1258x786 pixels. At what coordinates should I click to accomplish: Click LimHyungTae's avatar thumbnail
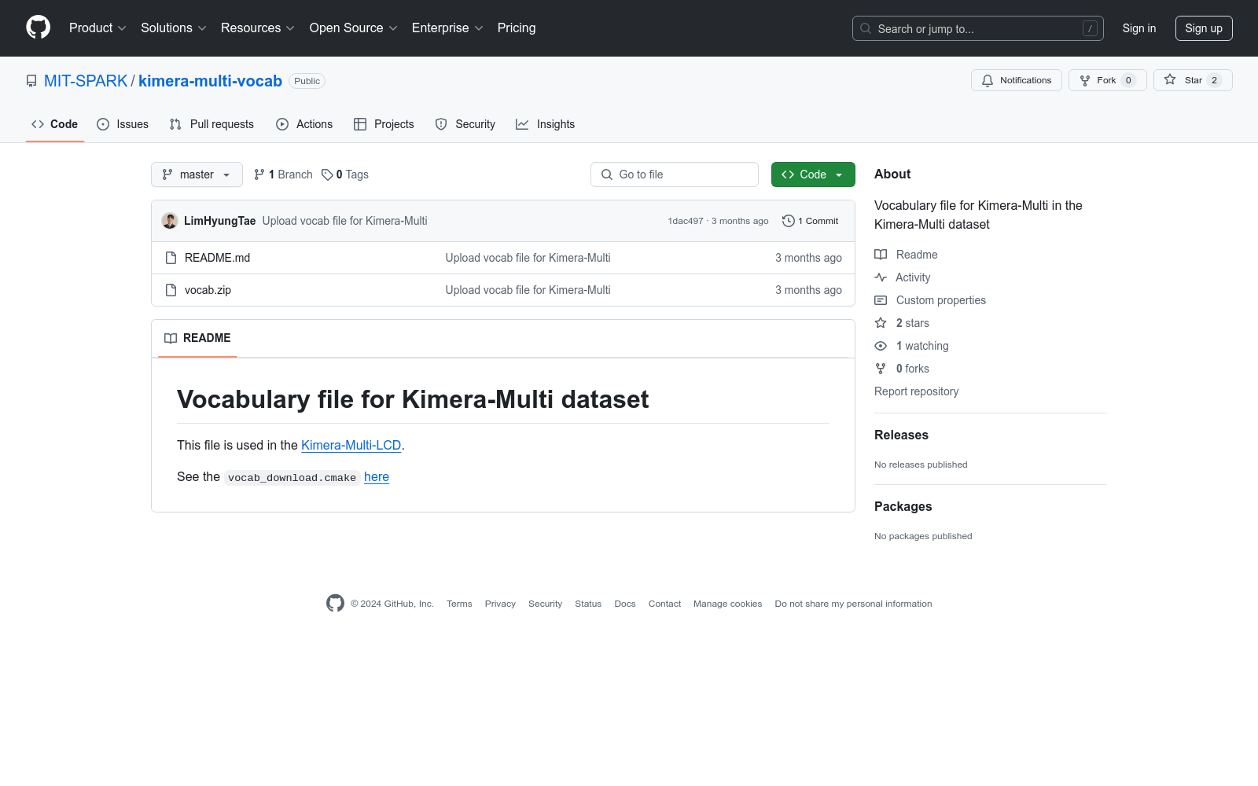coord(170,221)
